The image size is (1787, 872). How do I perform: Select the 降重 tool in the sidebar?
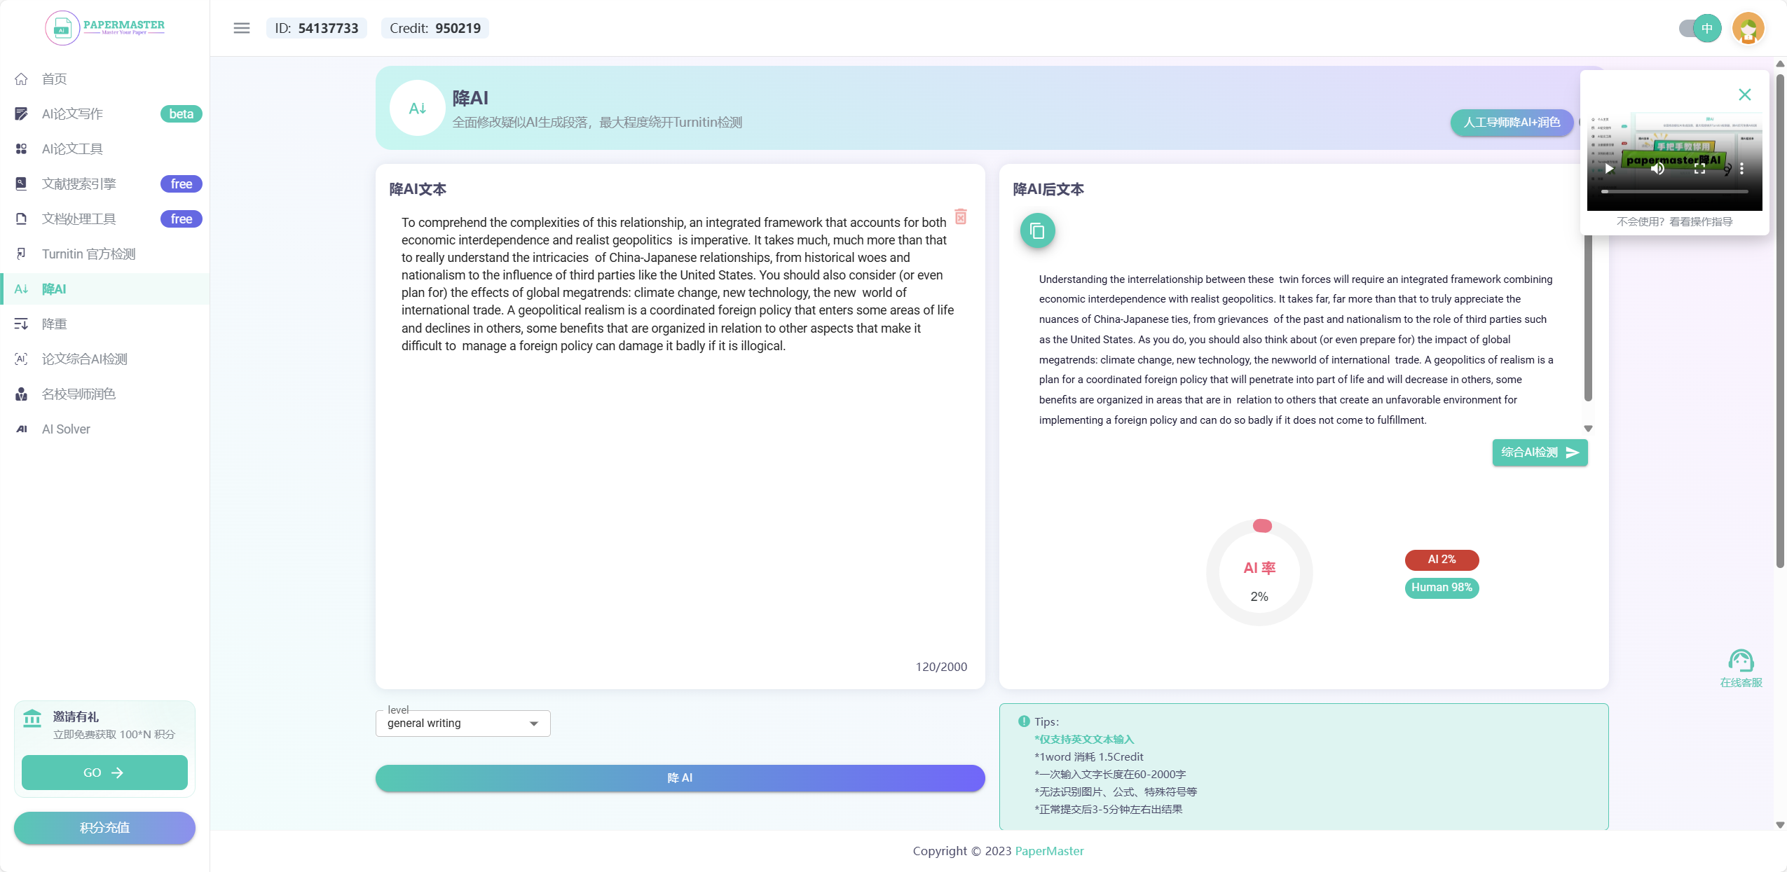[x=54, y=324]
